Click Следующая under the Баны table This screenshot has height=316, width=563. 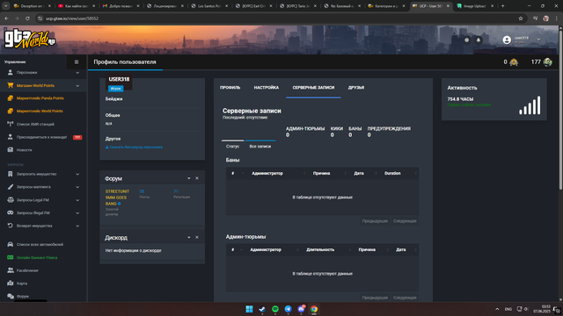click(x=405, y=221)
